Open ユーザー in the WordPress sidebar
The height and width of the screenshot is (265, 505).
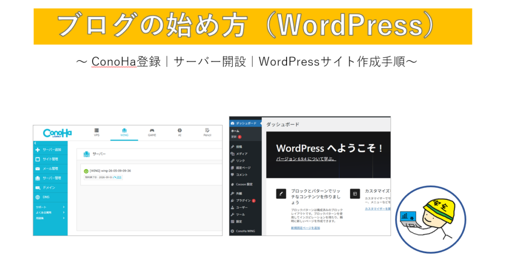246,208
